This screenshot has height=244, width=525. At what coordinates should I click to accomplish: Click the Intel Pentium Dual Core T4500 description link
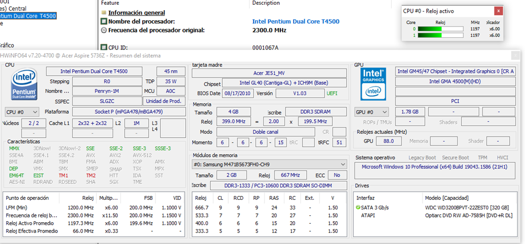pyautogui.click(x=296, y=21)
